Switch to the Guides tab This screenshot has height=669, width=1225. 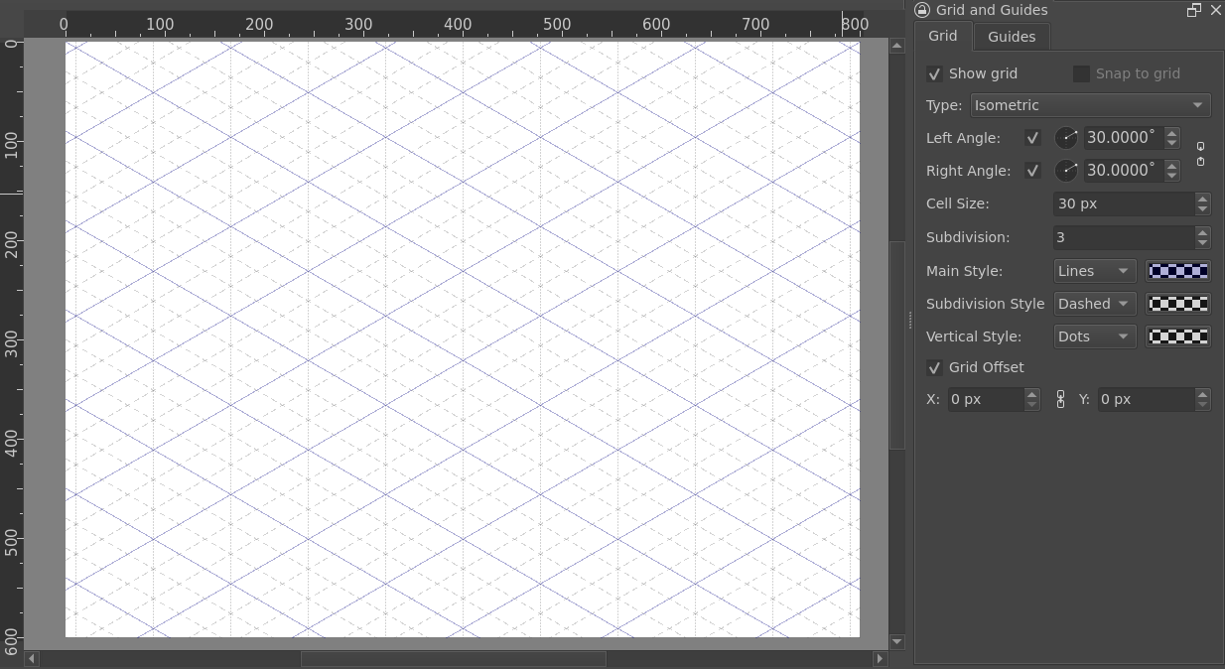tap(1011, 37)
